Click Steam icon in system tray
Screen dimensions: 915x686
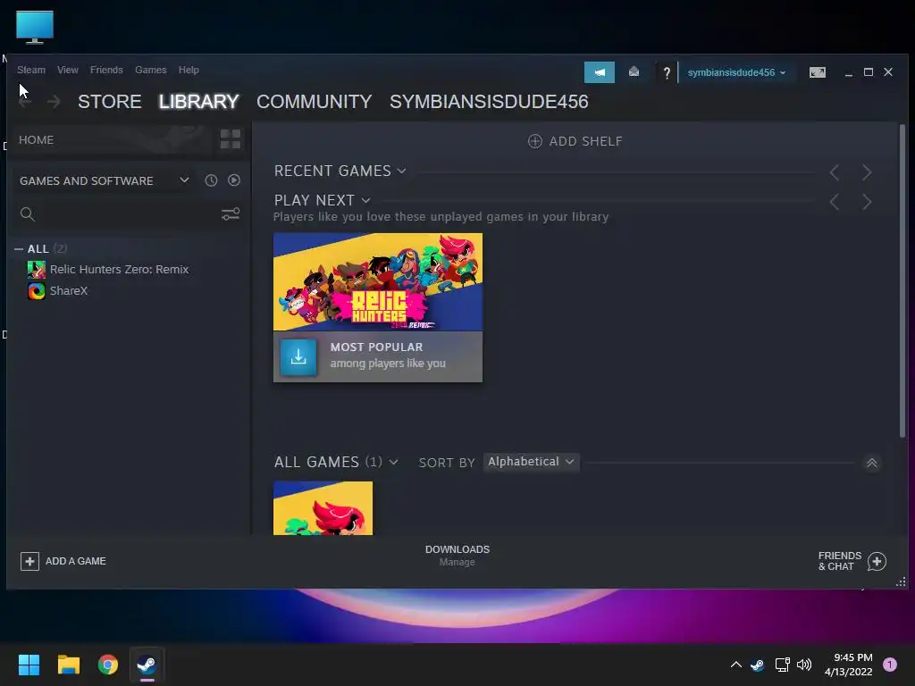(x=758, y=665)
